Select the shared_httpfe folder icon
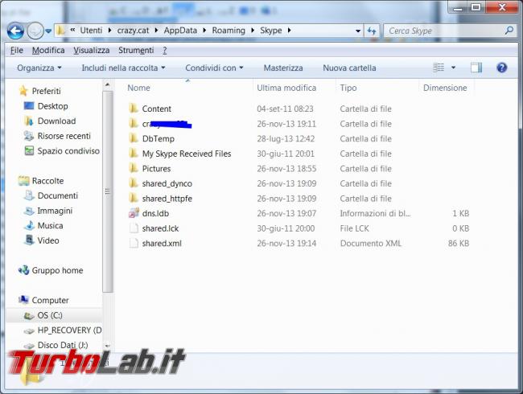Screen dimensions: 523x394 point(134,198)
